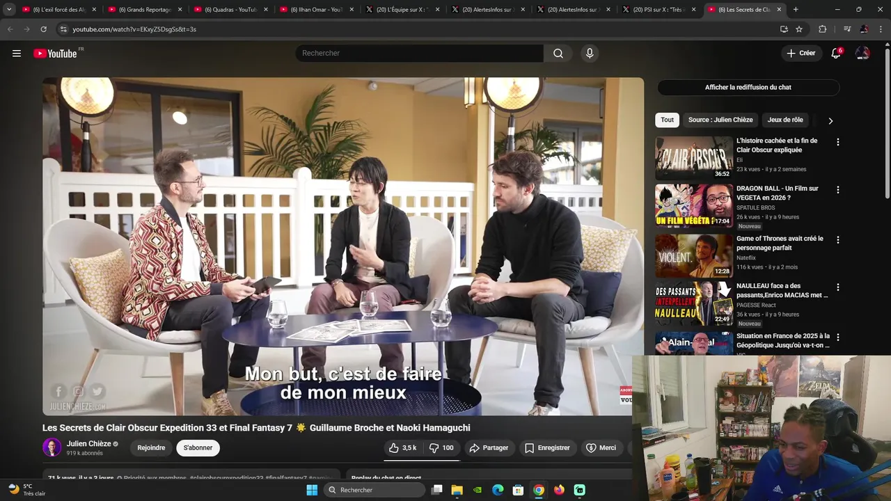Go back with the browser back arrow
Viewport: 891px width, 501px height.
click(x=10, y=29)
